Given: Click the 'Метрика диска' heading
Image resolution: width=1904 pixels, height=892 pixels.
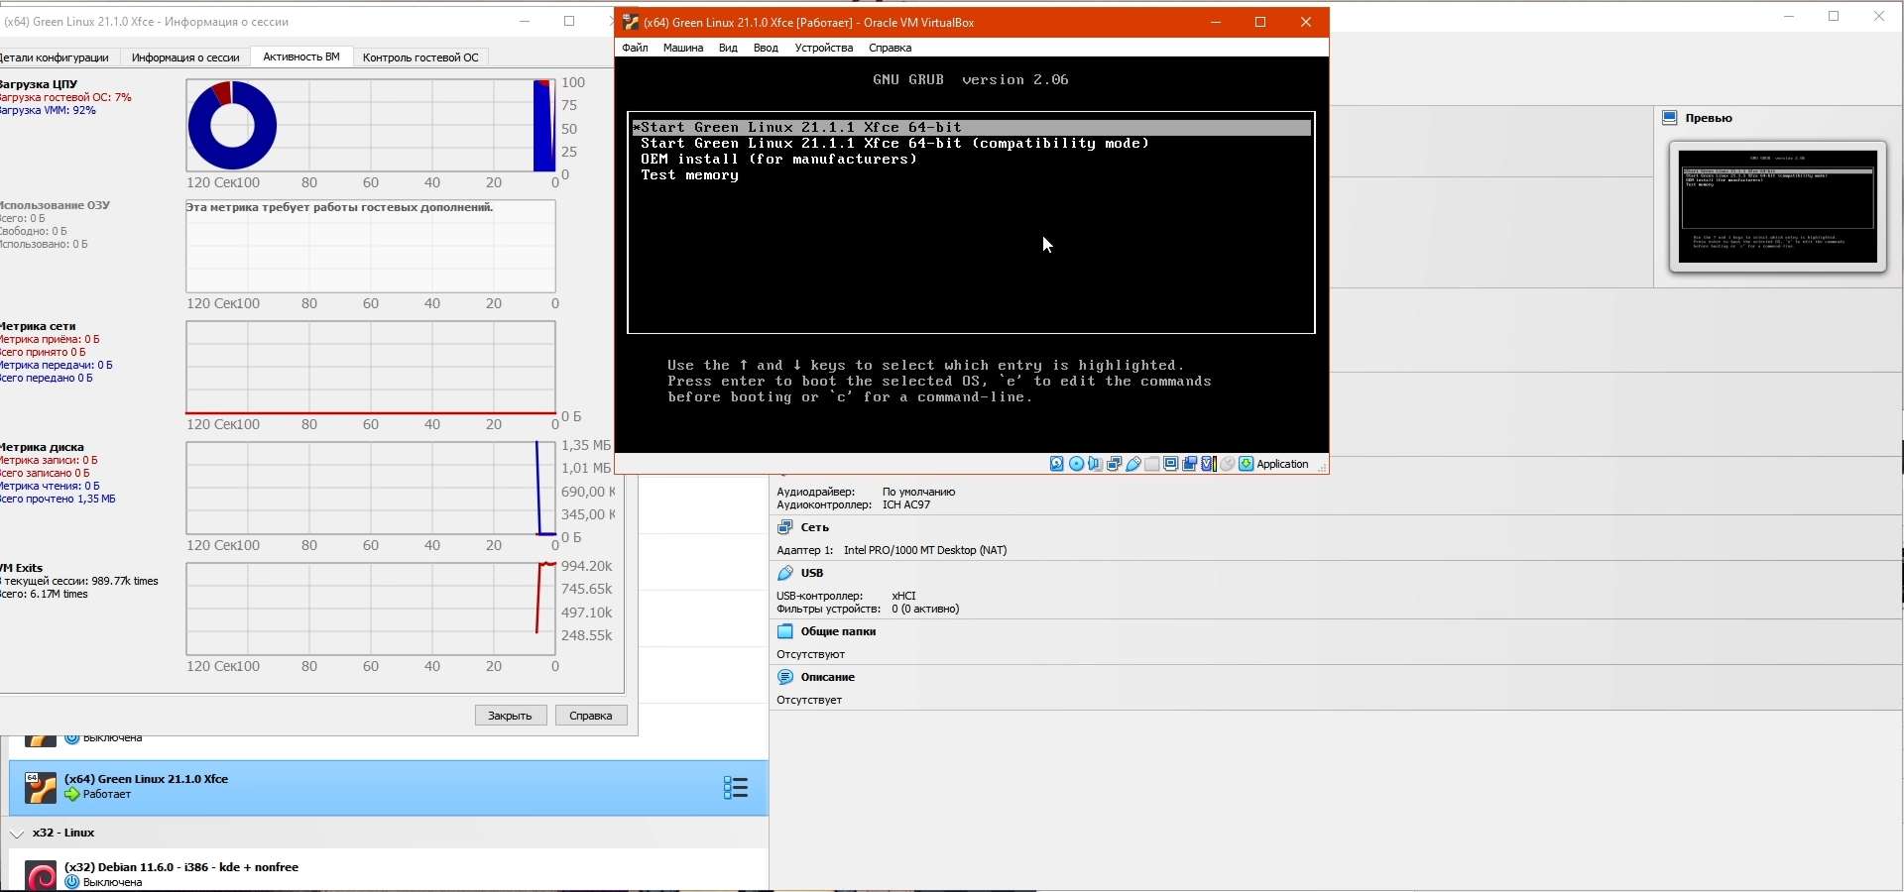Looking at the screenshot, I should click(x=42, y=447).
